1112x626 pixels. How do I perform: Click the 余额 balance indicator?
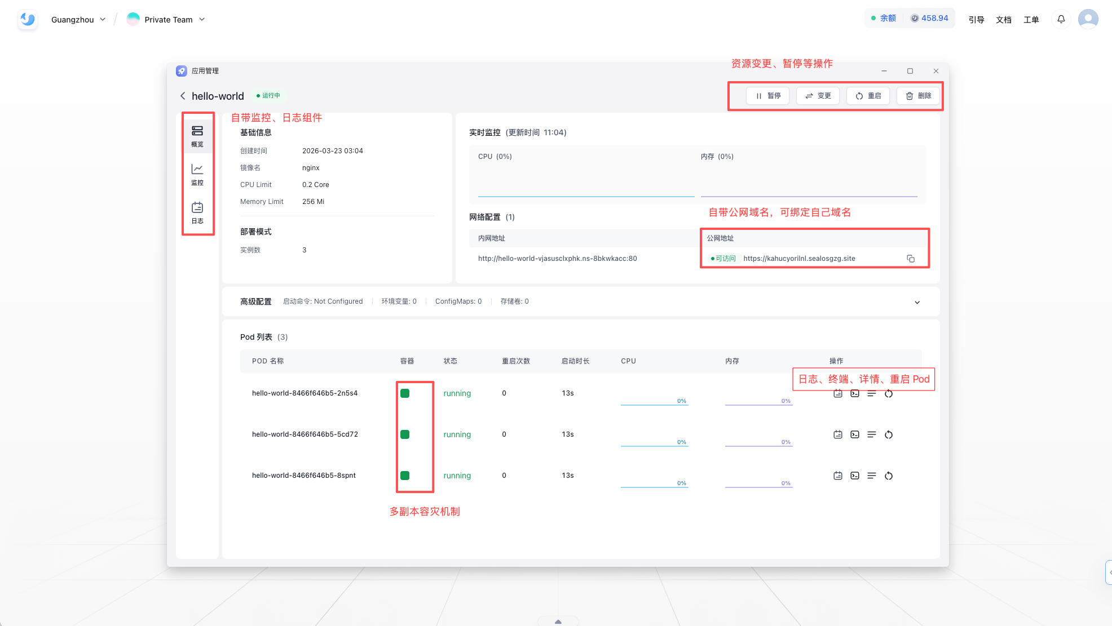click(x=884, y=19)
